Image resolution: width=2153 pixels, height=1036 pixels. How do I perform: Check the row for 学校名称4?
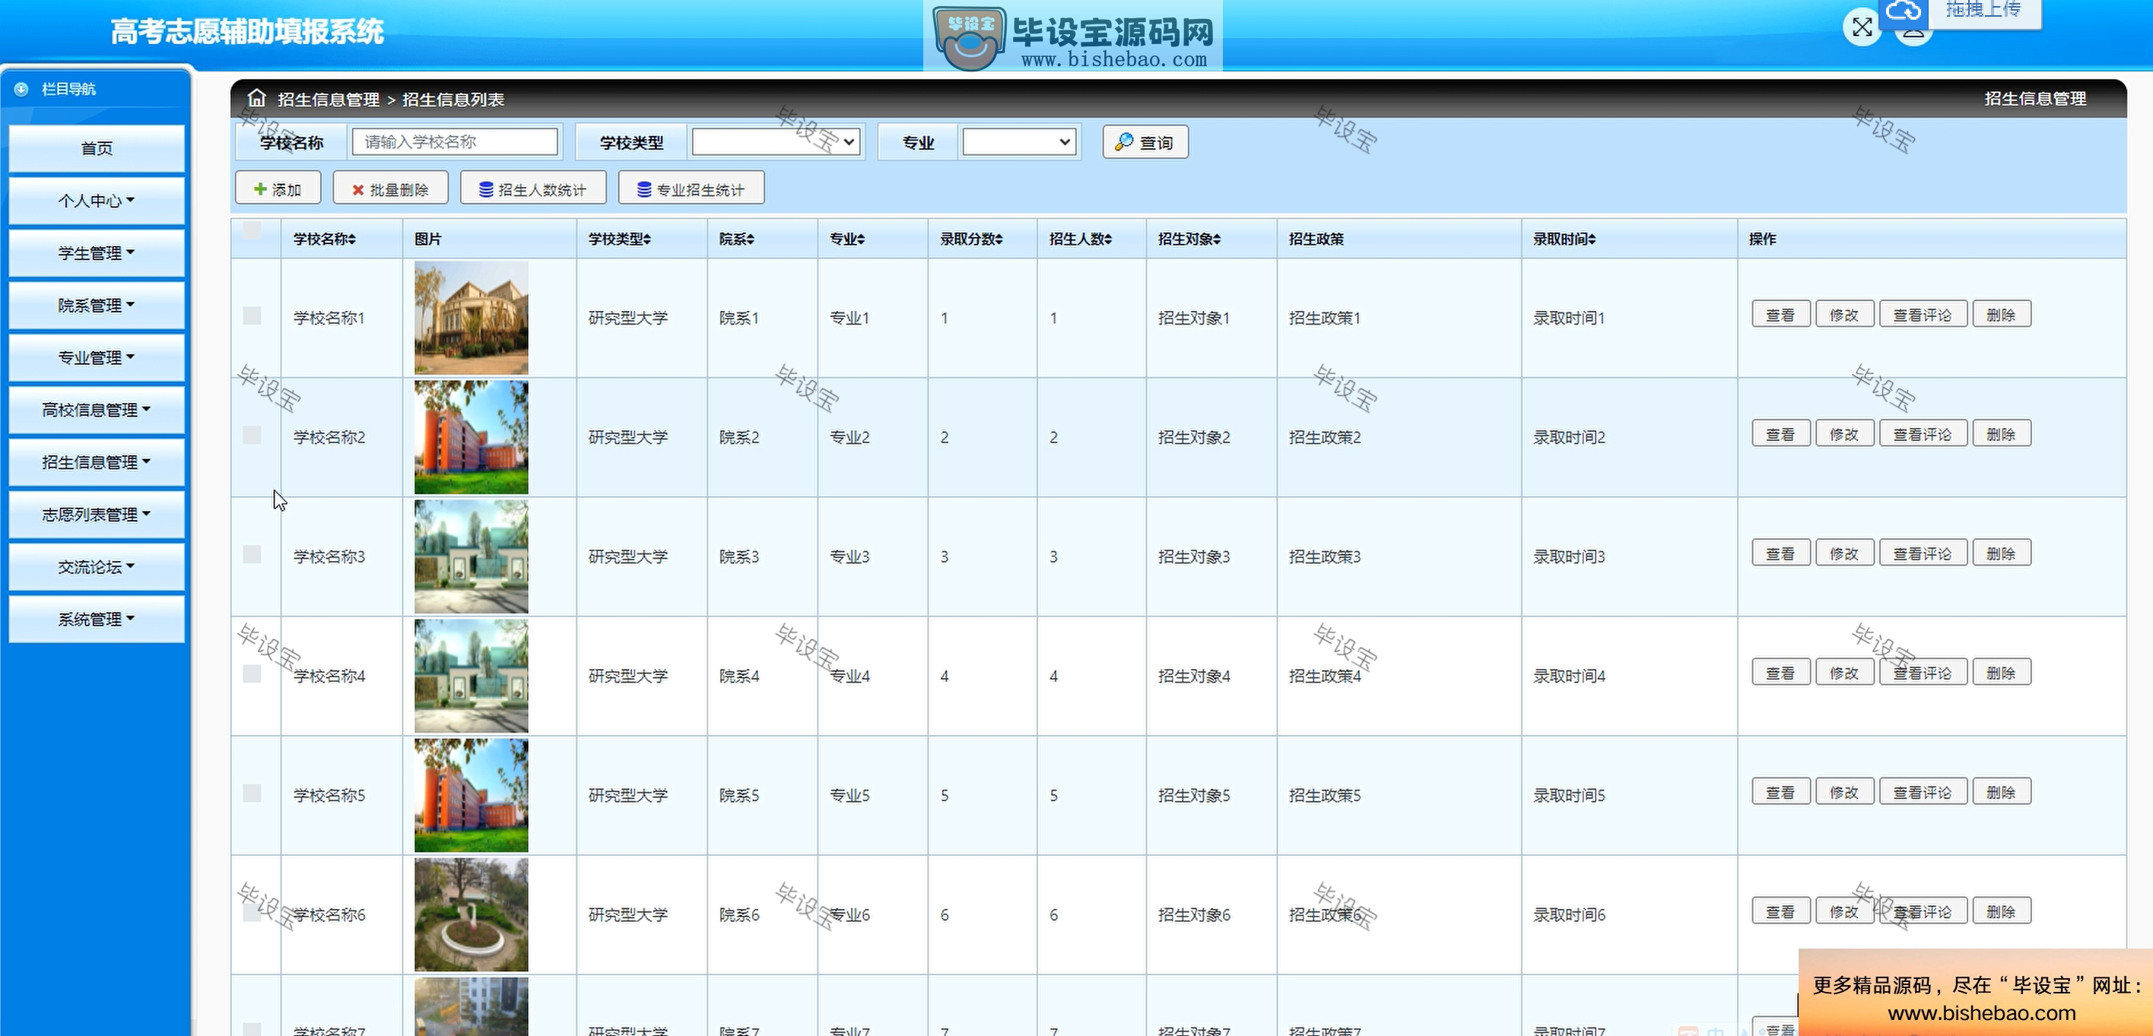click(x=252, y=673)
